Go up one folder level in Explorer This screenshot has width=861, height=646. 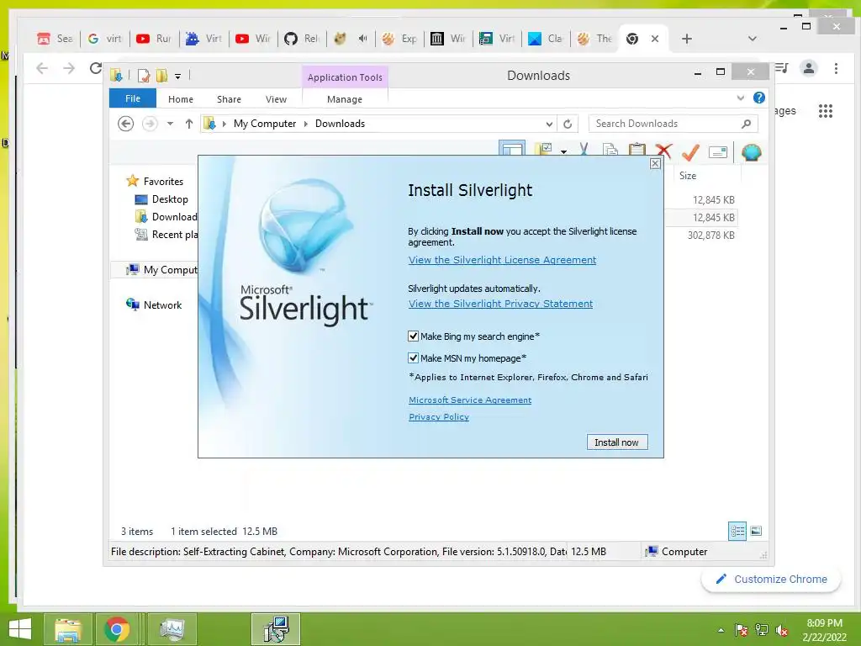click(189, 124)
